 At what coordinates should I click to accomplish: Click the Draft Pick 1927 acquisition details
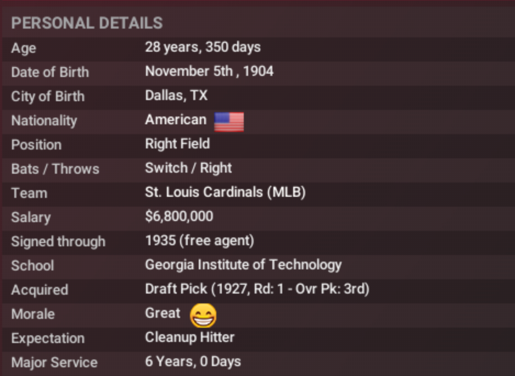tap(257, 289)
